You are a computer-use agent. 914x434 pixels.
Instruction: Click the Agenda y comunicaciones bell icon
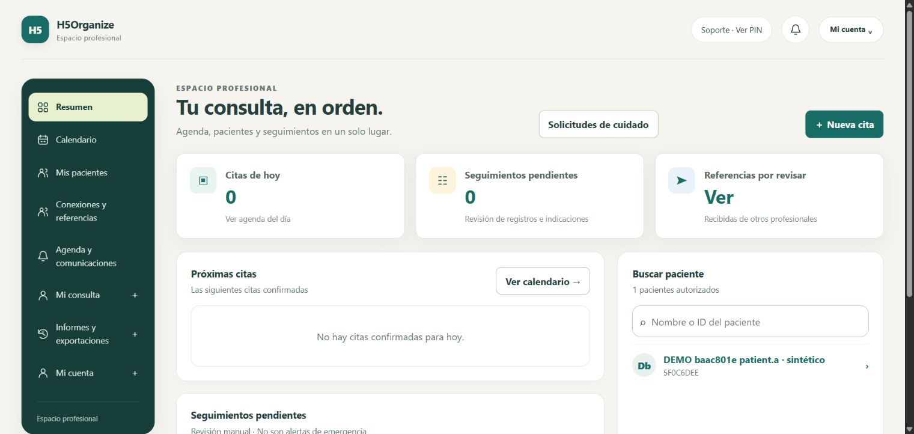pos(43,257)
